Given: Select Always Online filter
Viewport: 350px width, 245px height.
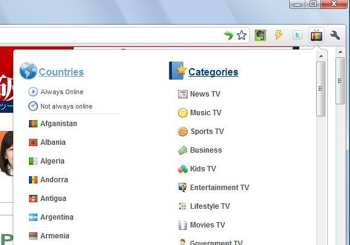Looking at the screenshot, I should coord(62,92).
